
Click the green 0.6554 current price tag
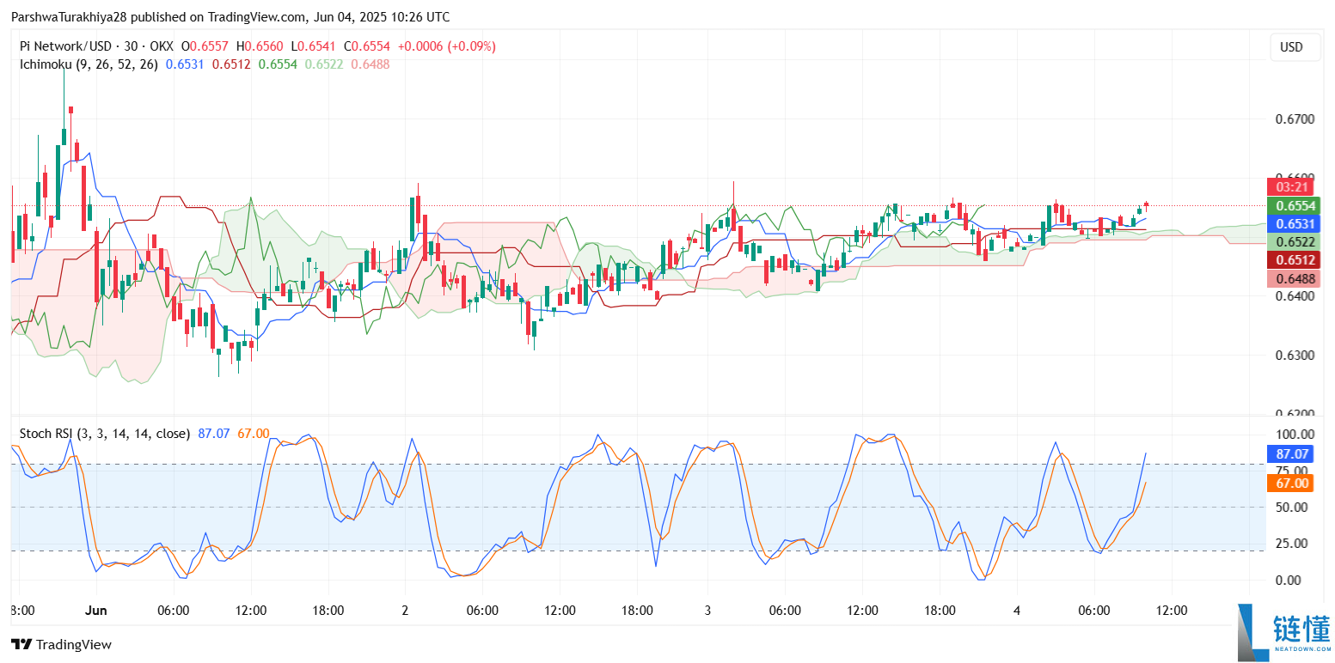[1292, 206]
